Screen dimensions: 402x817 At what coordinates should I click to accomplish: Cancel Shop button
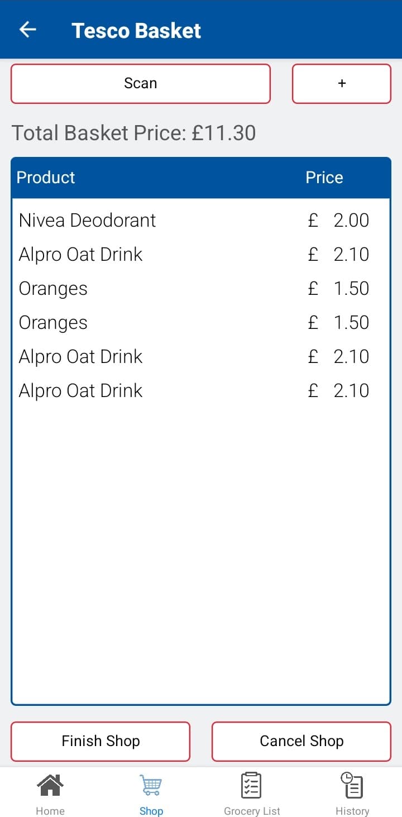[301, 741]
